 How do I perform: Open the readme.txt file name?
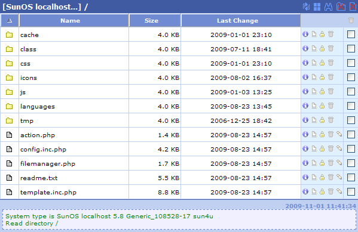click(x=39, y=178)
